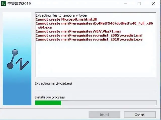Click the green filled part of progress bar
161x120 pixels.
coord(48,103)
